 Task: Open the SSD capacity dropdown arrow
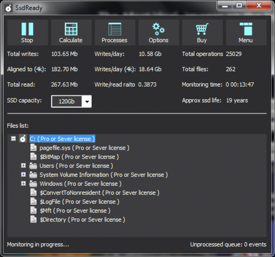[x=87, y=101]
